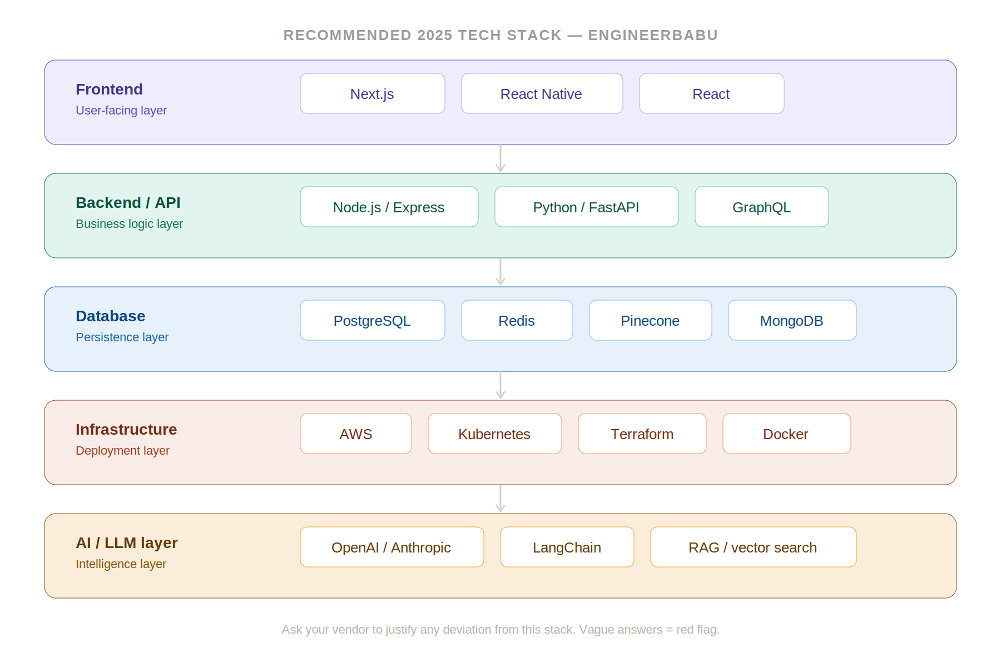Select the Deployment layer subtitle
Viewport: 1001px width, 667px height.
click(x=122, y=451)
